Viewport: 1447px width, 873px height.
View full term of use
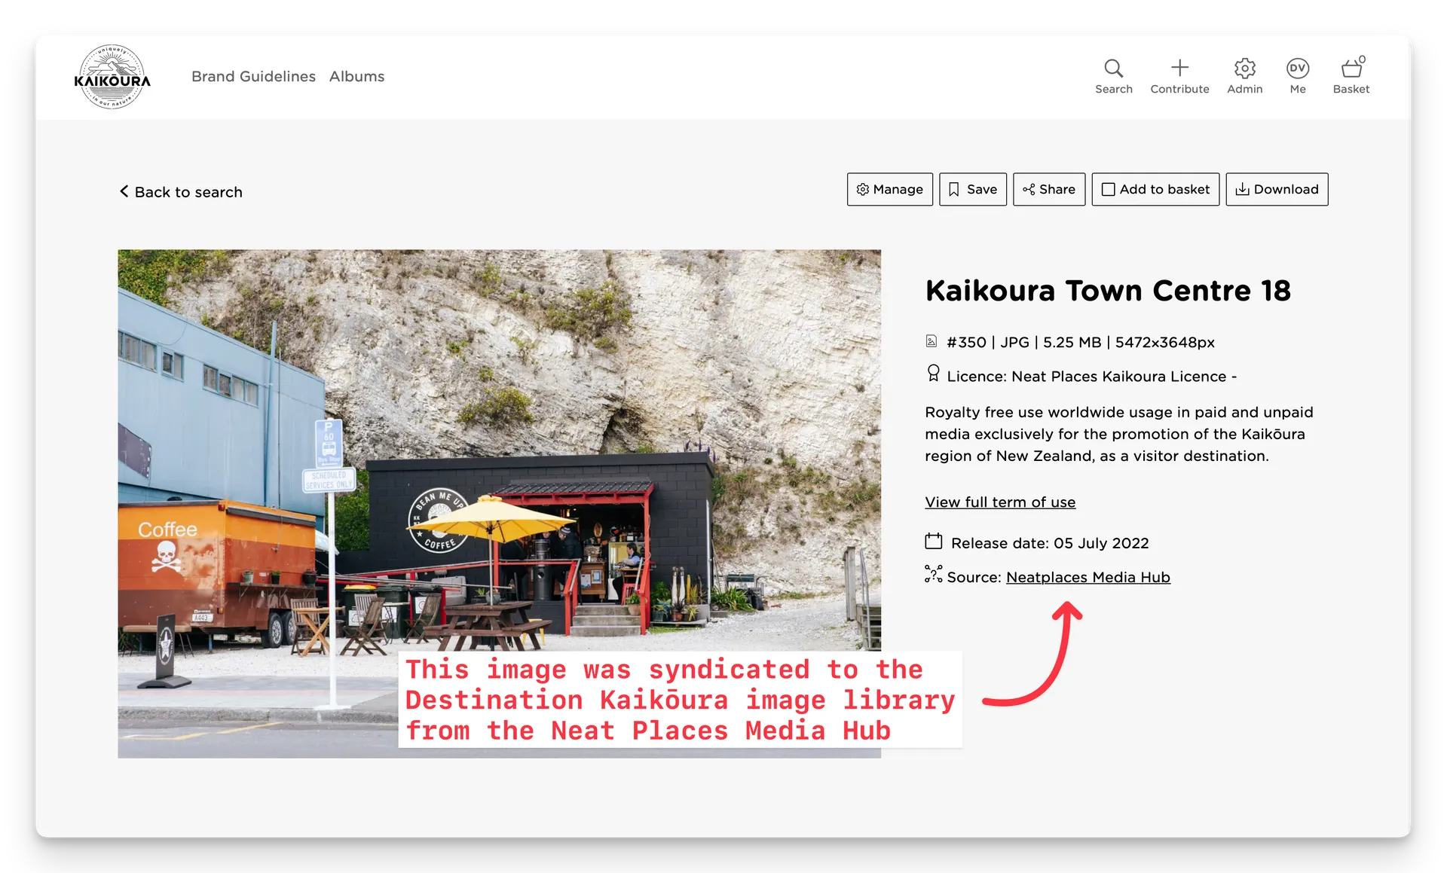tap(1000, 502)
